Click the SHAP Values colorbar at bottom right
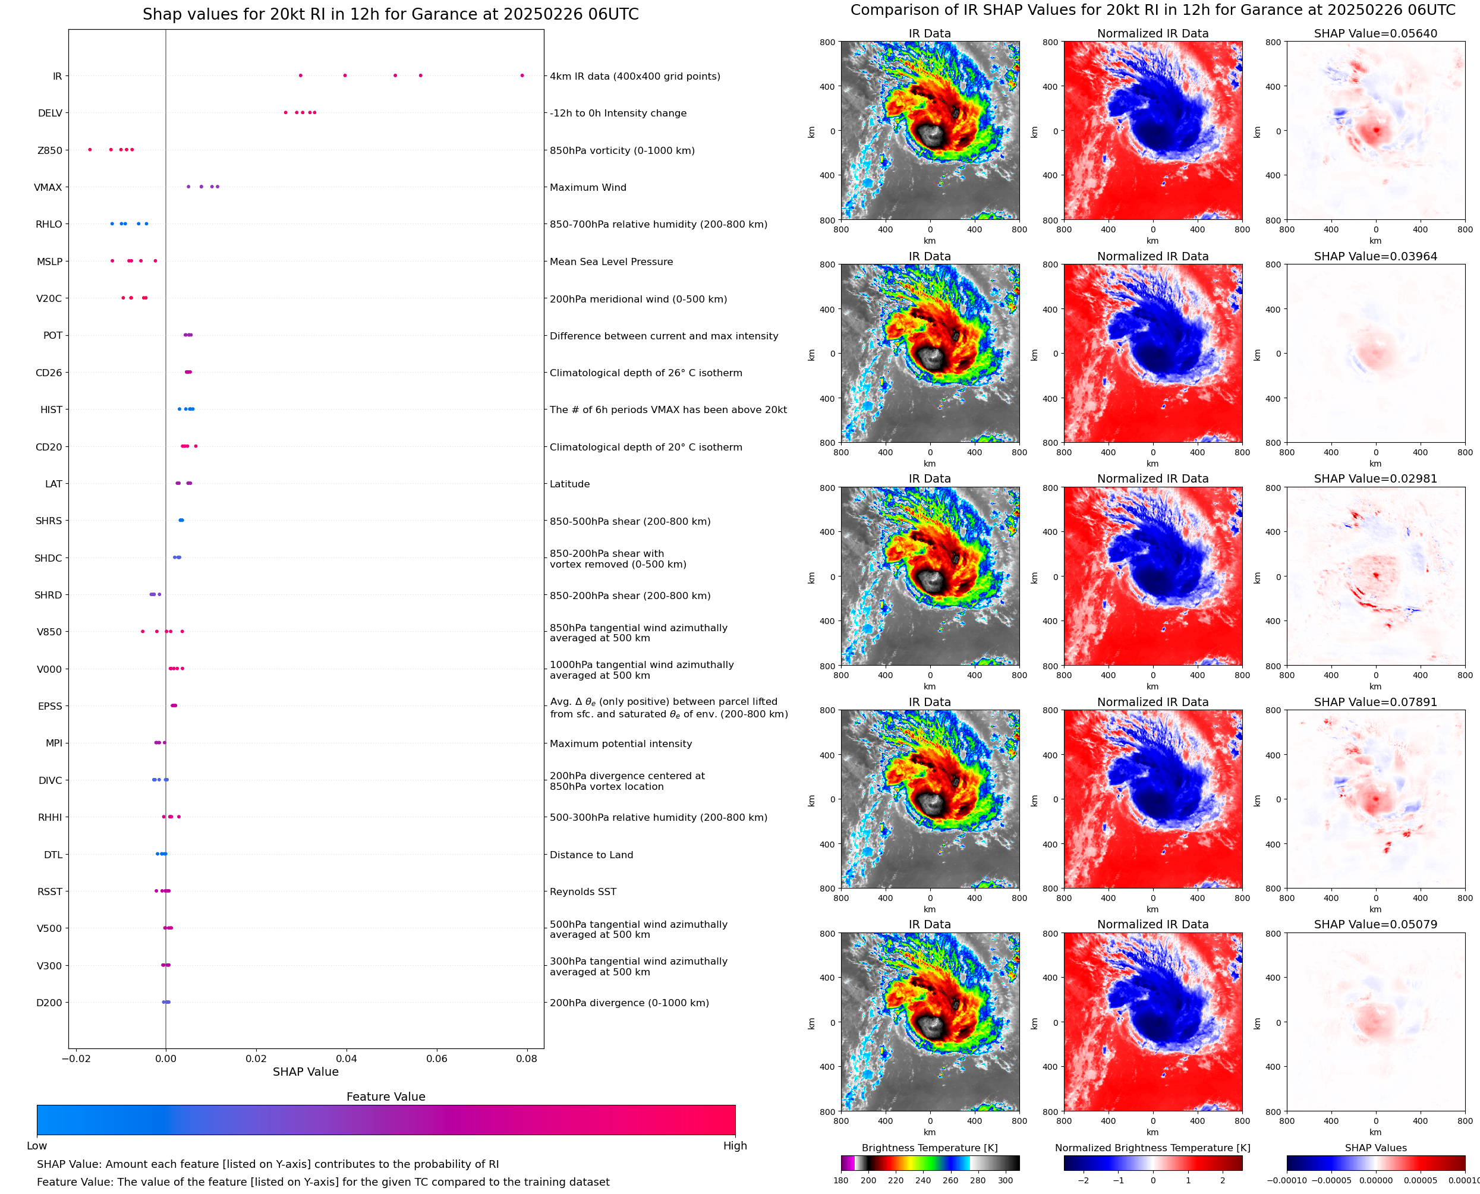Viewport: 1480px width, 1194px height. coord(1375,1163)
